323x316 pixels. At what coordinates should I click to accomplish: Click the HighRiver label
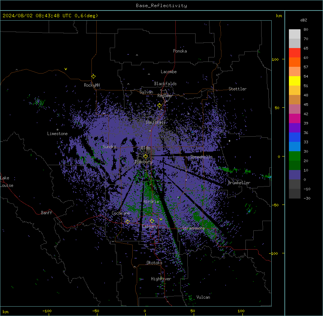(x=161, y=279)
